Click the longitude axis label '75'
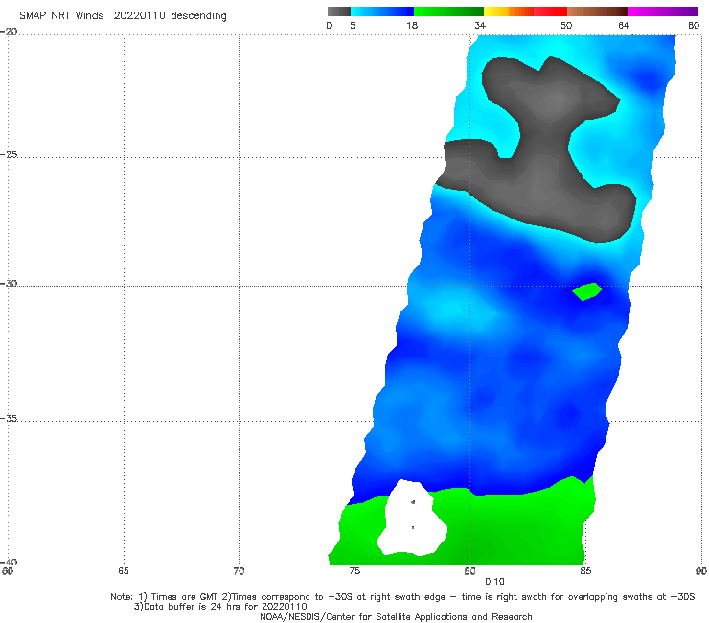Viewport: 709px width, 623px height. pos(354,571)
